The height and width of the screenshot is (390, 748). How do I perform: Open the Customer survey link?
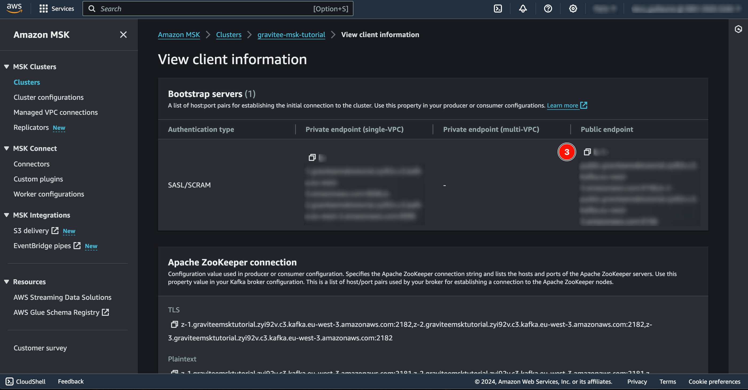click(x=40, y=348)
